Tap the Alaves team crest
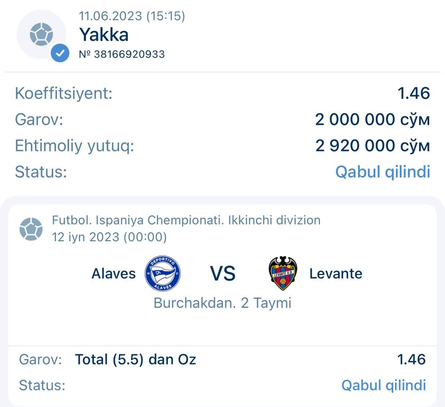 163,274
